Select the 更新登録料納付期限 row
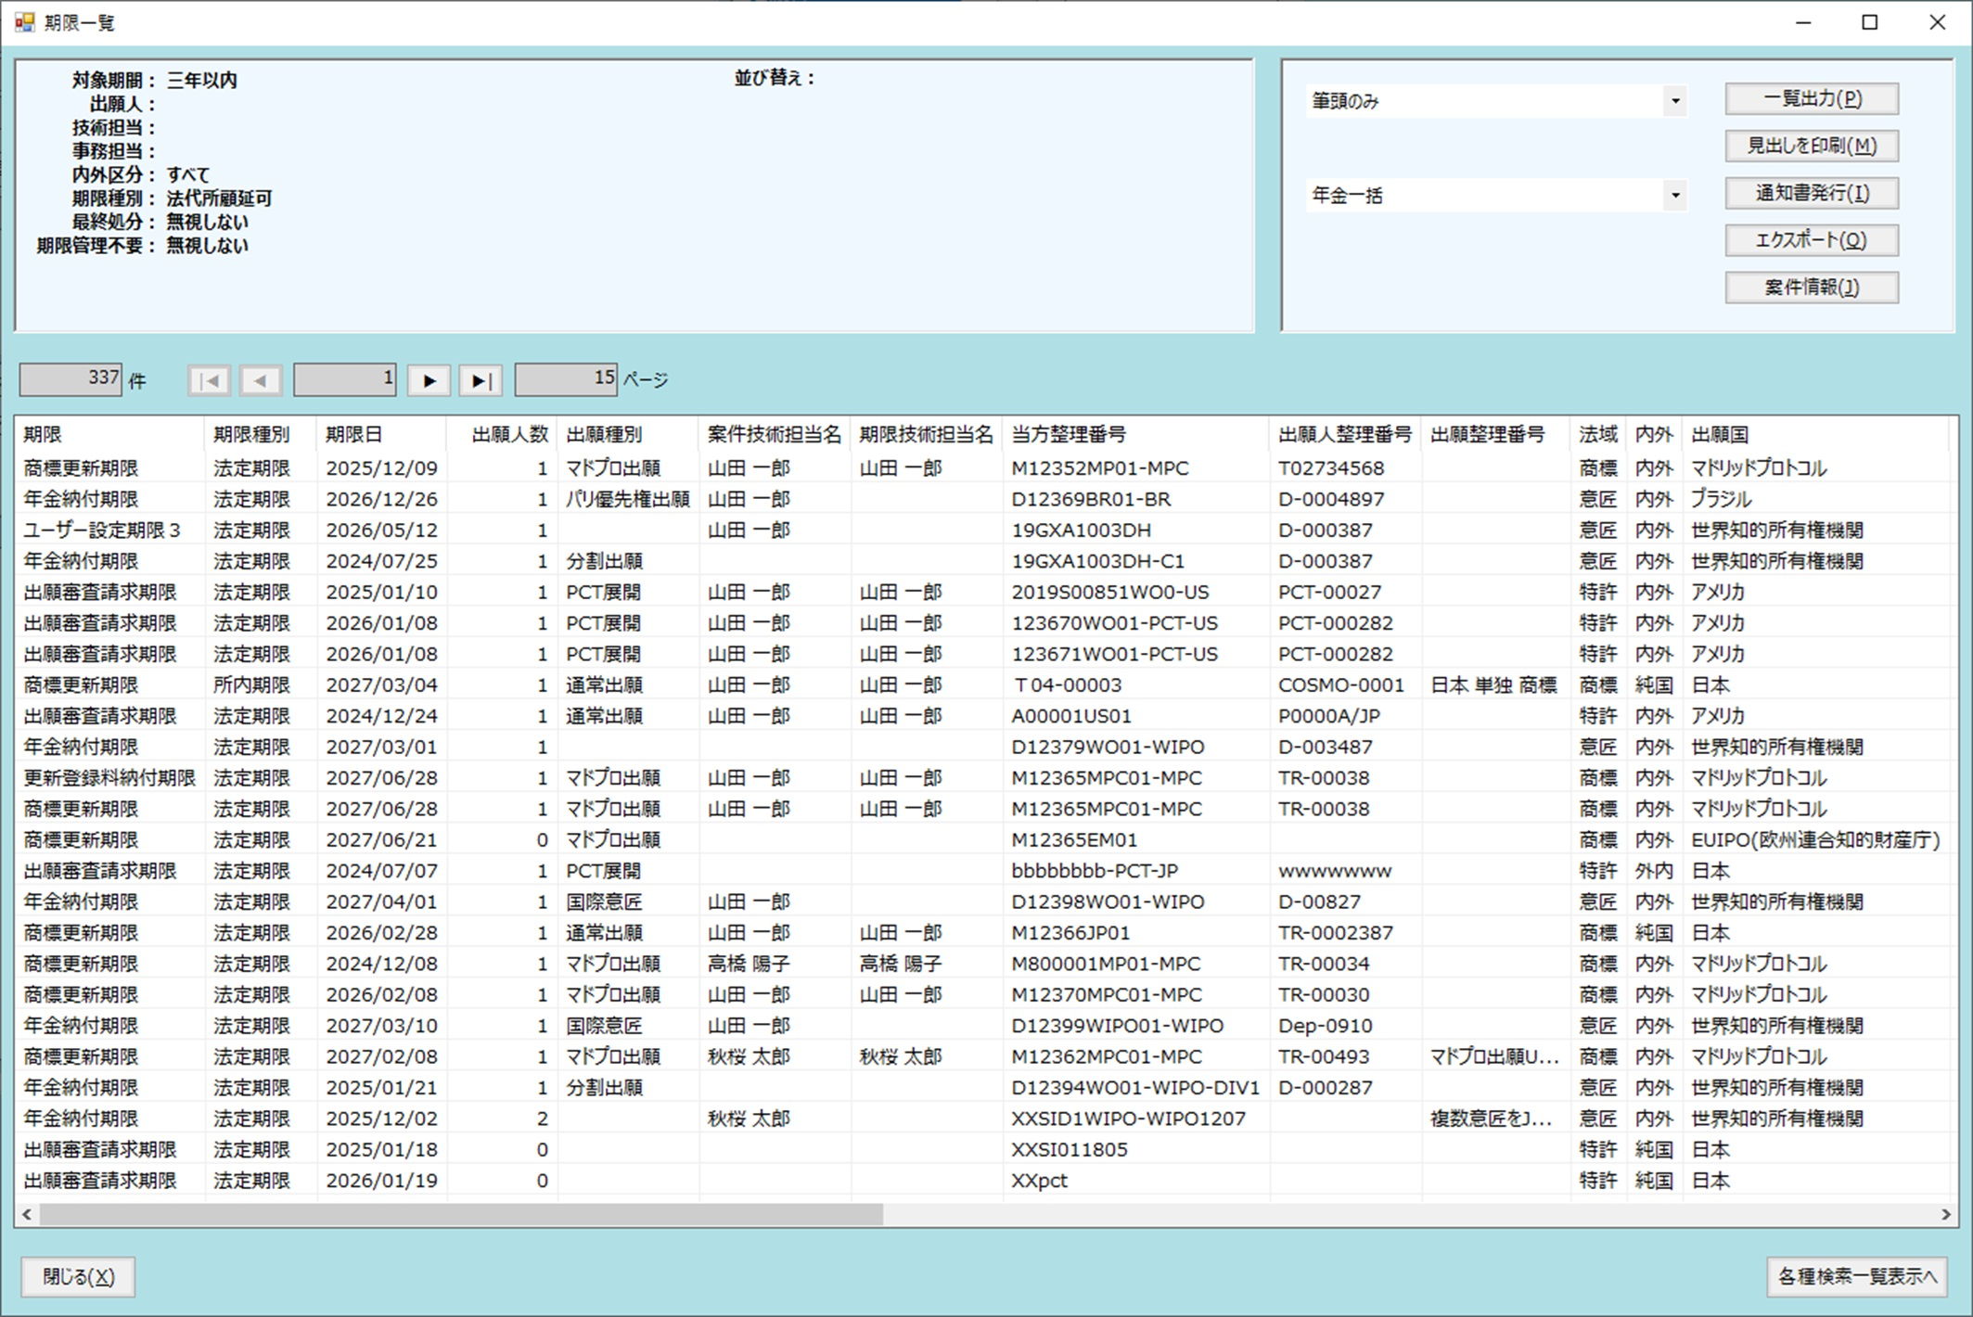The image size is (1973, 1317). point(983,778)
